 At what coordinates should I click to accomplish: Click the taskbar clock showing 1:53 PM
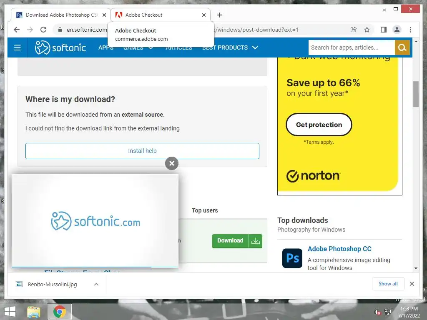coord(409,312)
